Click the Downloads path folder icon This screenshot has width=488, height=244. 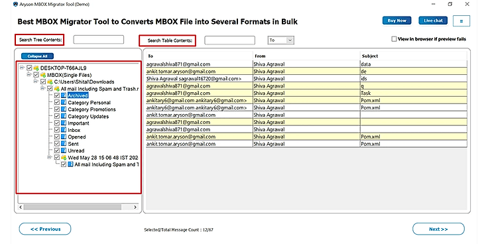pyautogui.click(x=50, y=82)
